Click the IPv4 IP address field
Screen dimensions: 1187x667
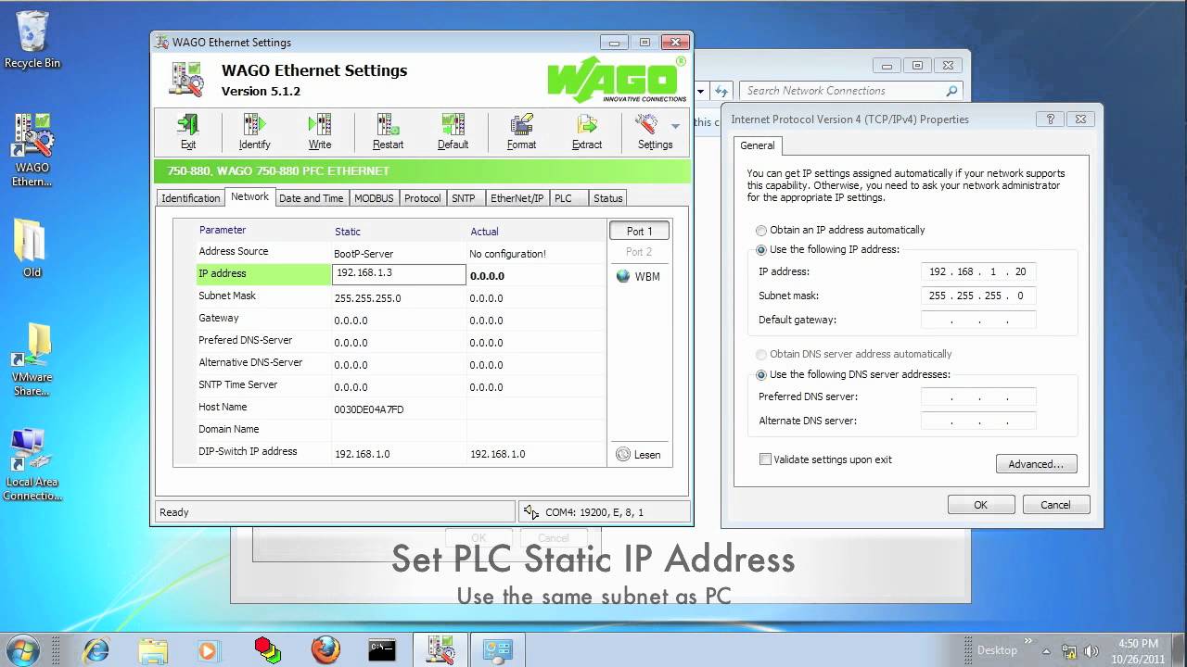[978, 271]
